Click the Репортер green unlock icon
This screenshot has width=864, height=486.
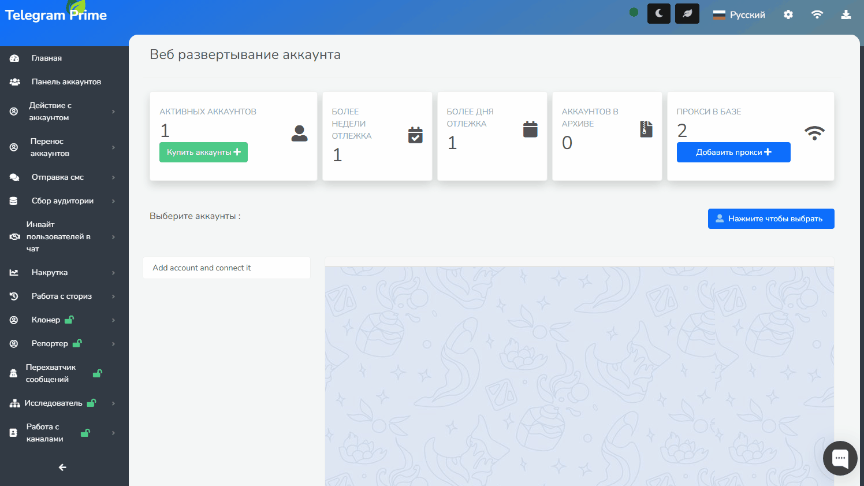pos(77,343)
